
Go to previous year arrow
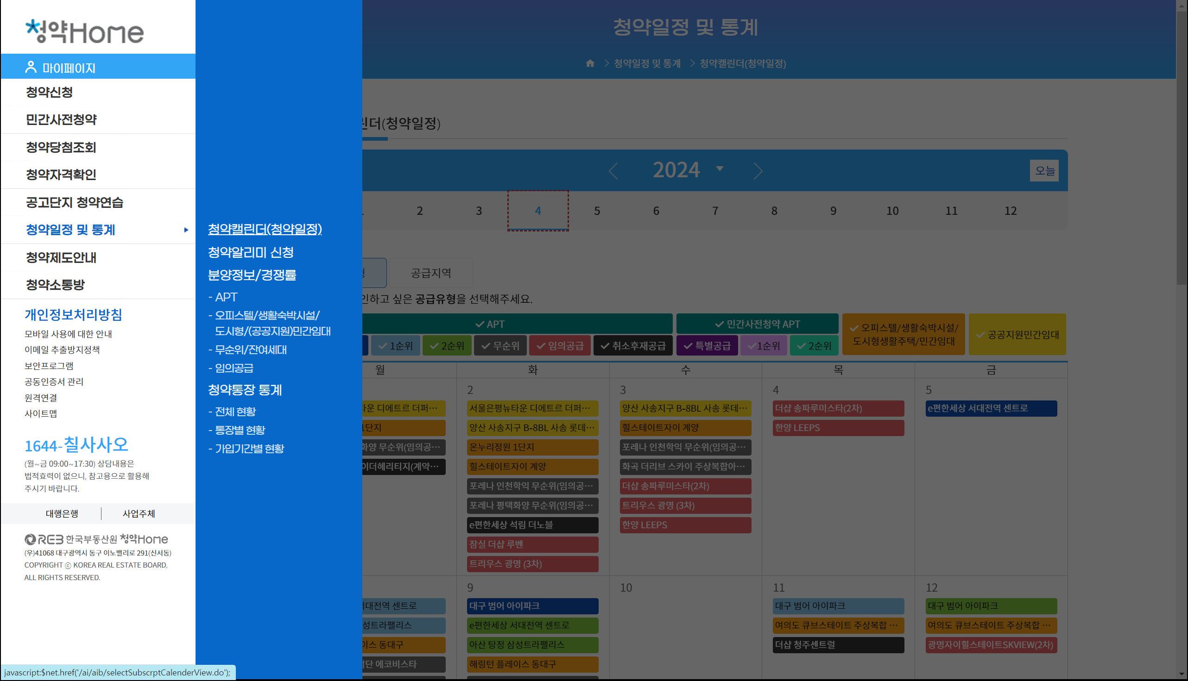click(x=613, y=171)
